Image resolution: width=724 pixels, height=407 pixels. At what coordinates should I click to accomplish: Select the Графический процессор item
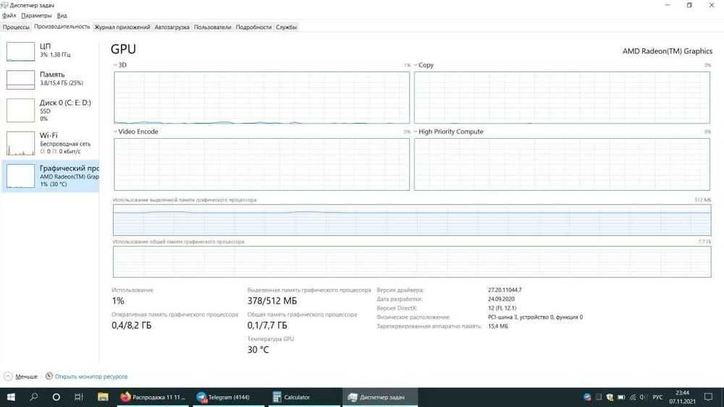(x=50, y=176)
